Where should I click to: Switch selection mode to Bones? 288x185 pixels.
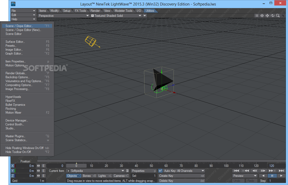89,176
